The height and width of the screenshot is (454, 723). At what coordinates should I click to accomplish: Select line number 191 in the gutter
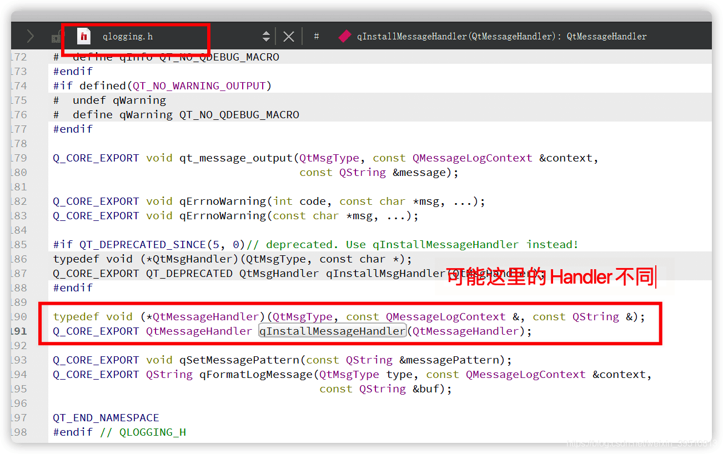point(19,331)
